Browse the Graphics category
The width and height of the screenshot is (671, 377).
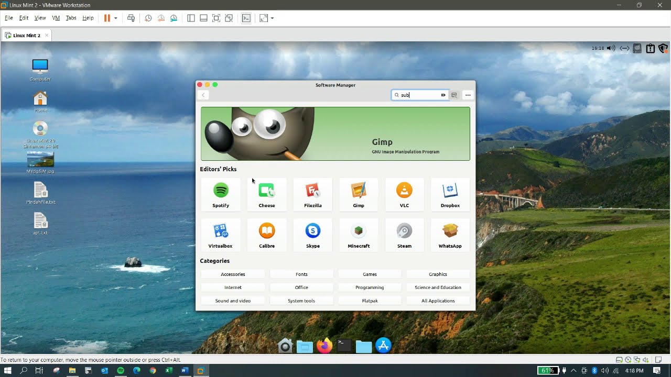click(438, 274)
